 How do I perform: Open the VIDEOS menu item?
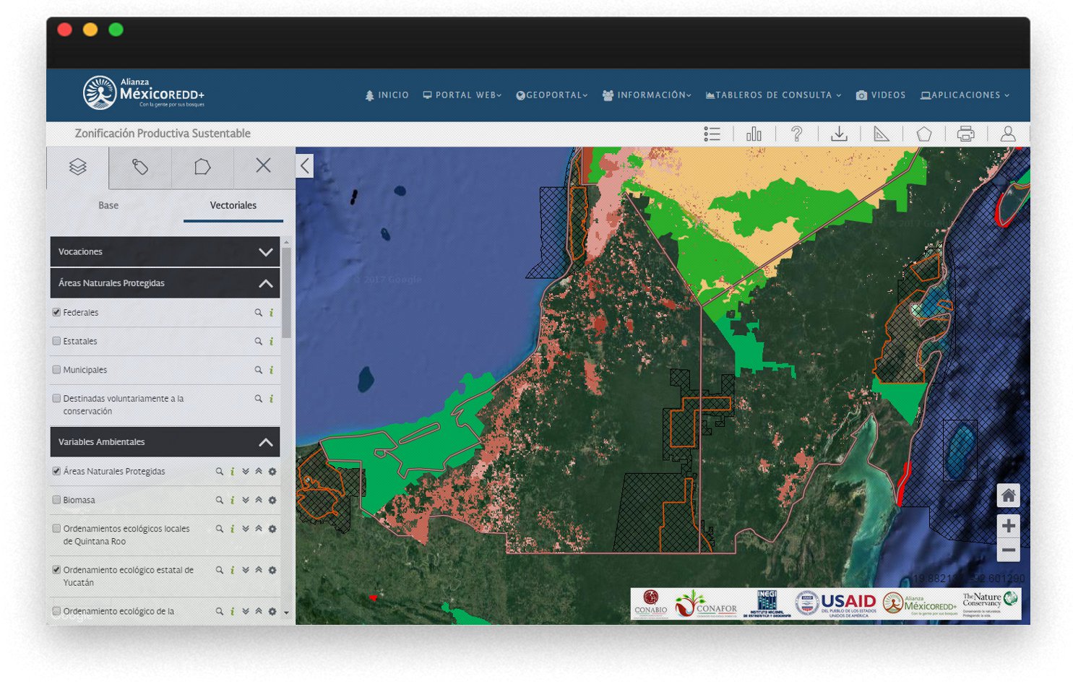881,95
